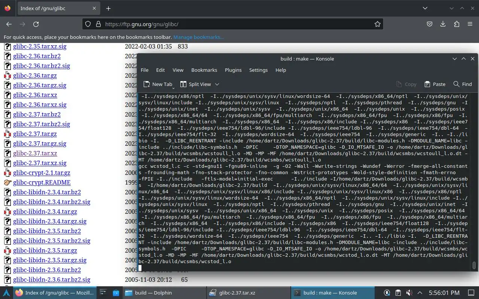
Task: Switch to 'build — Dolphin' taskbar entry
Action: click(164, 293)
